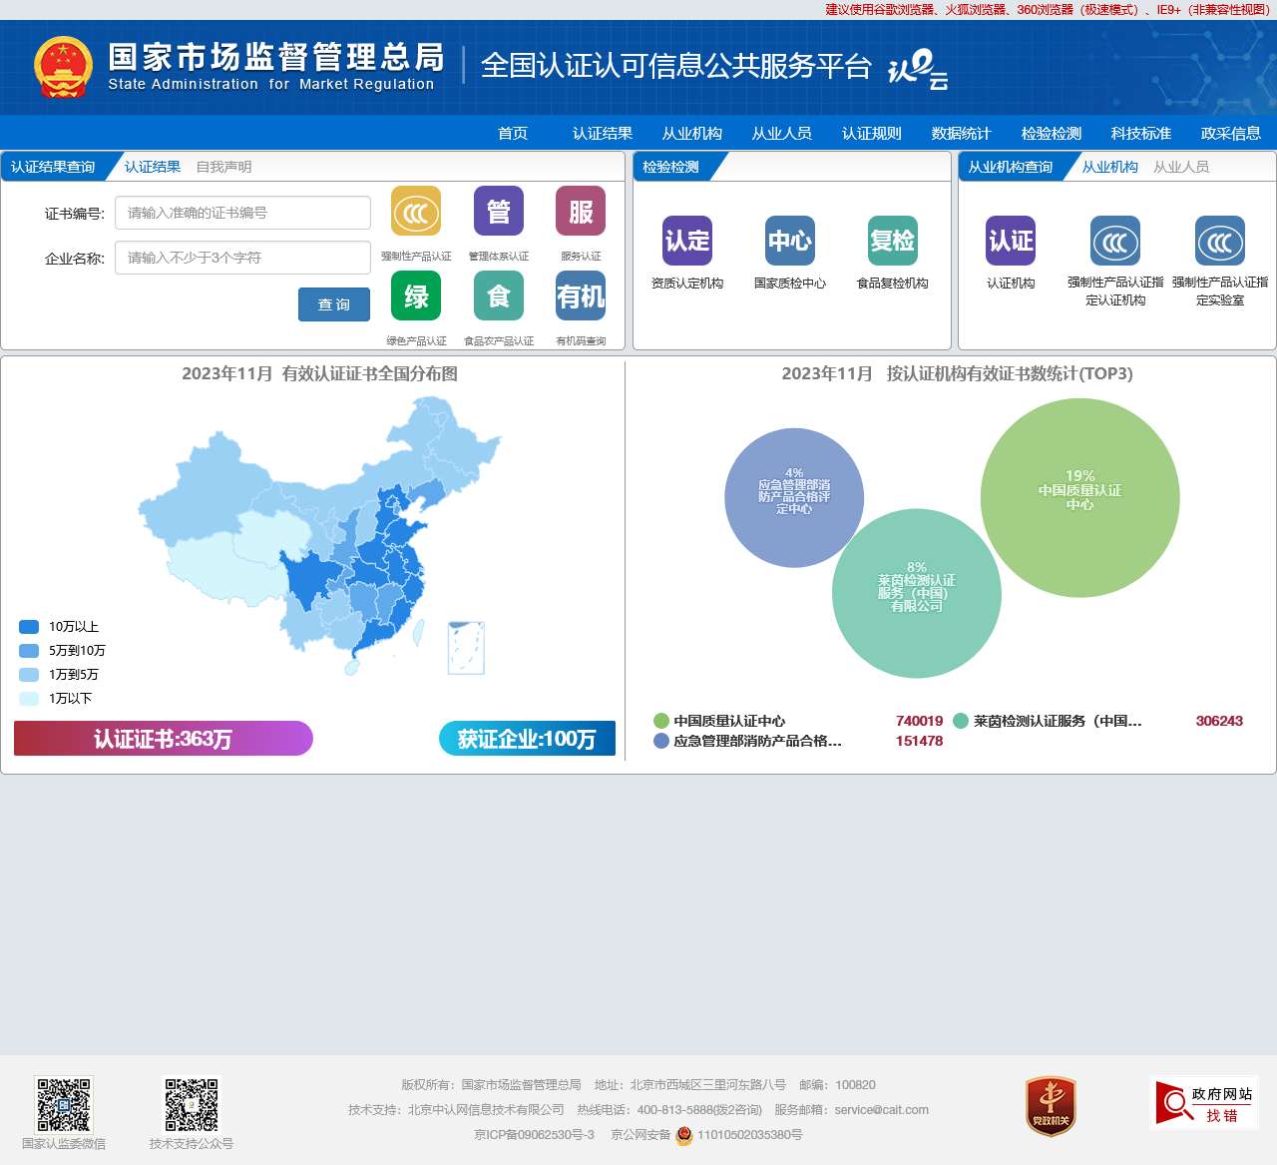This screenshot has width=1277, height=1165.
Task: Toggle the 1万以下 map legend swatch
Action: point(29,699)
